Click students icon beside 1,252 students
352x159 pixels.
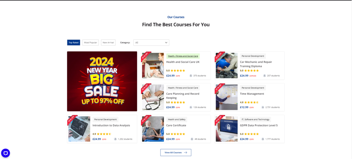point(115,139)
